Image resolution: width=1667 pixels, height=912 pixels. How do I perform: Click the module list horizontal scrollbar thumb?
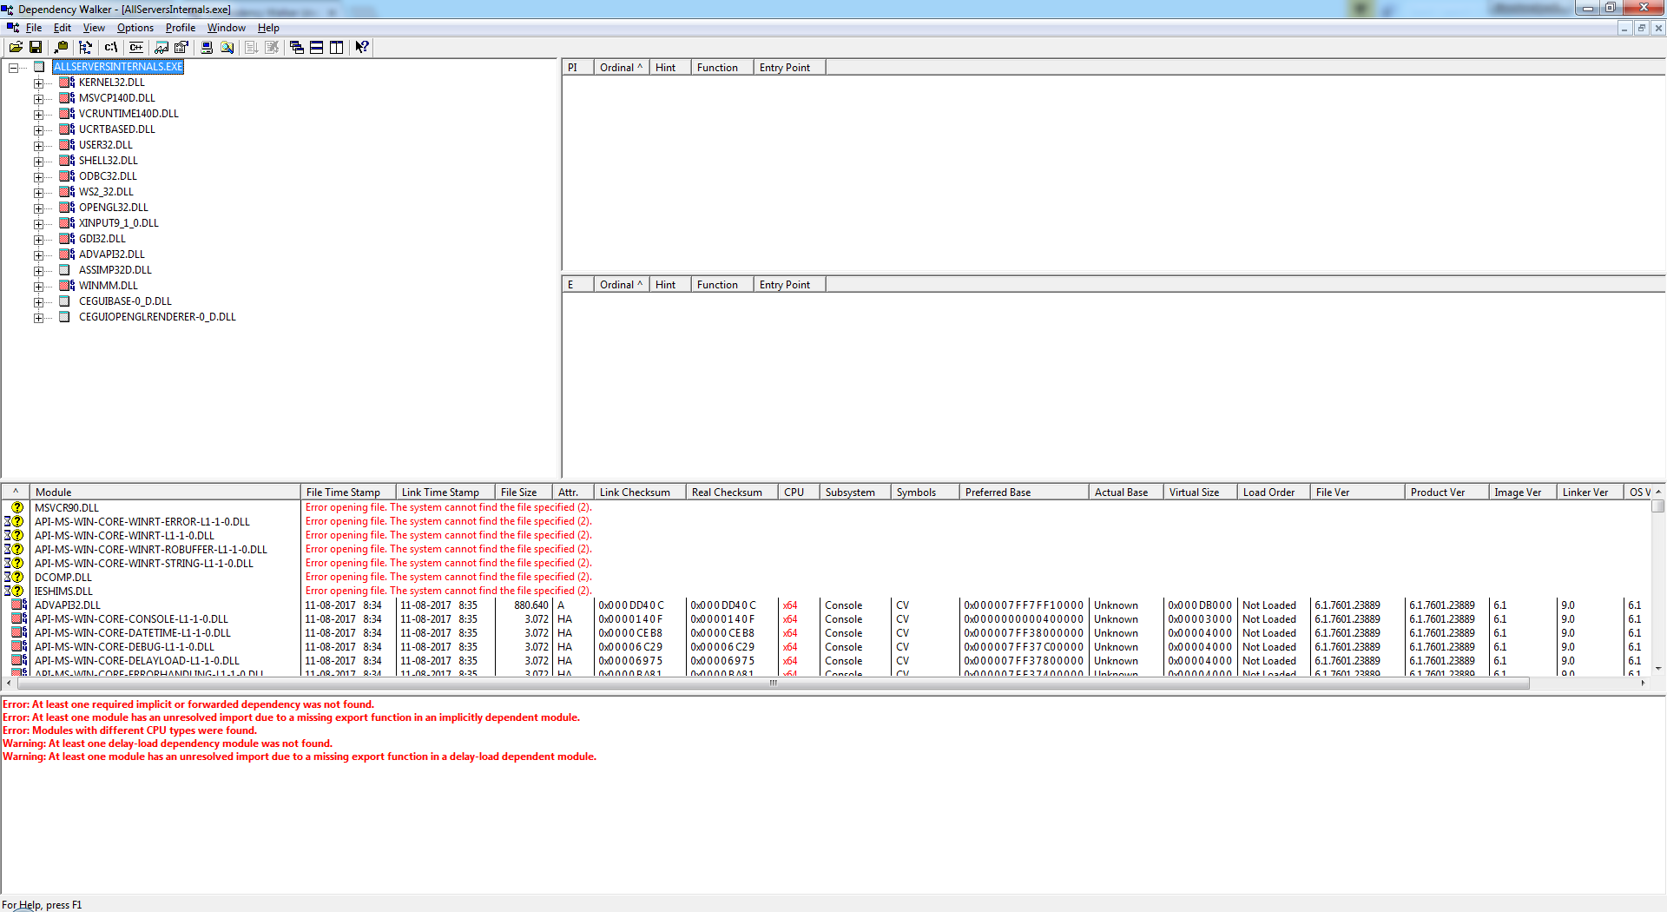(773, 684)
